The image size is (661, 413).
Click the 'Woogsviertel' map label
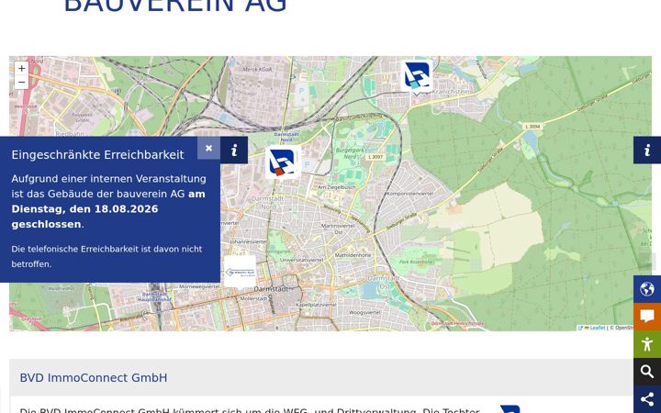364,312
